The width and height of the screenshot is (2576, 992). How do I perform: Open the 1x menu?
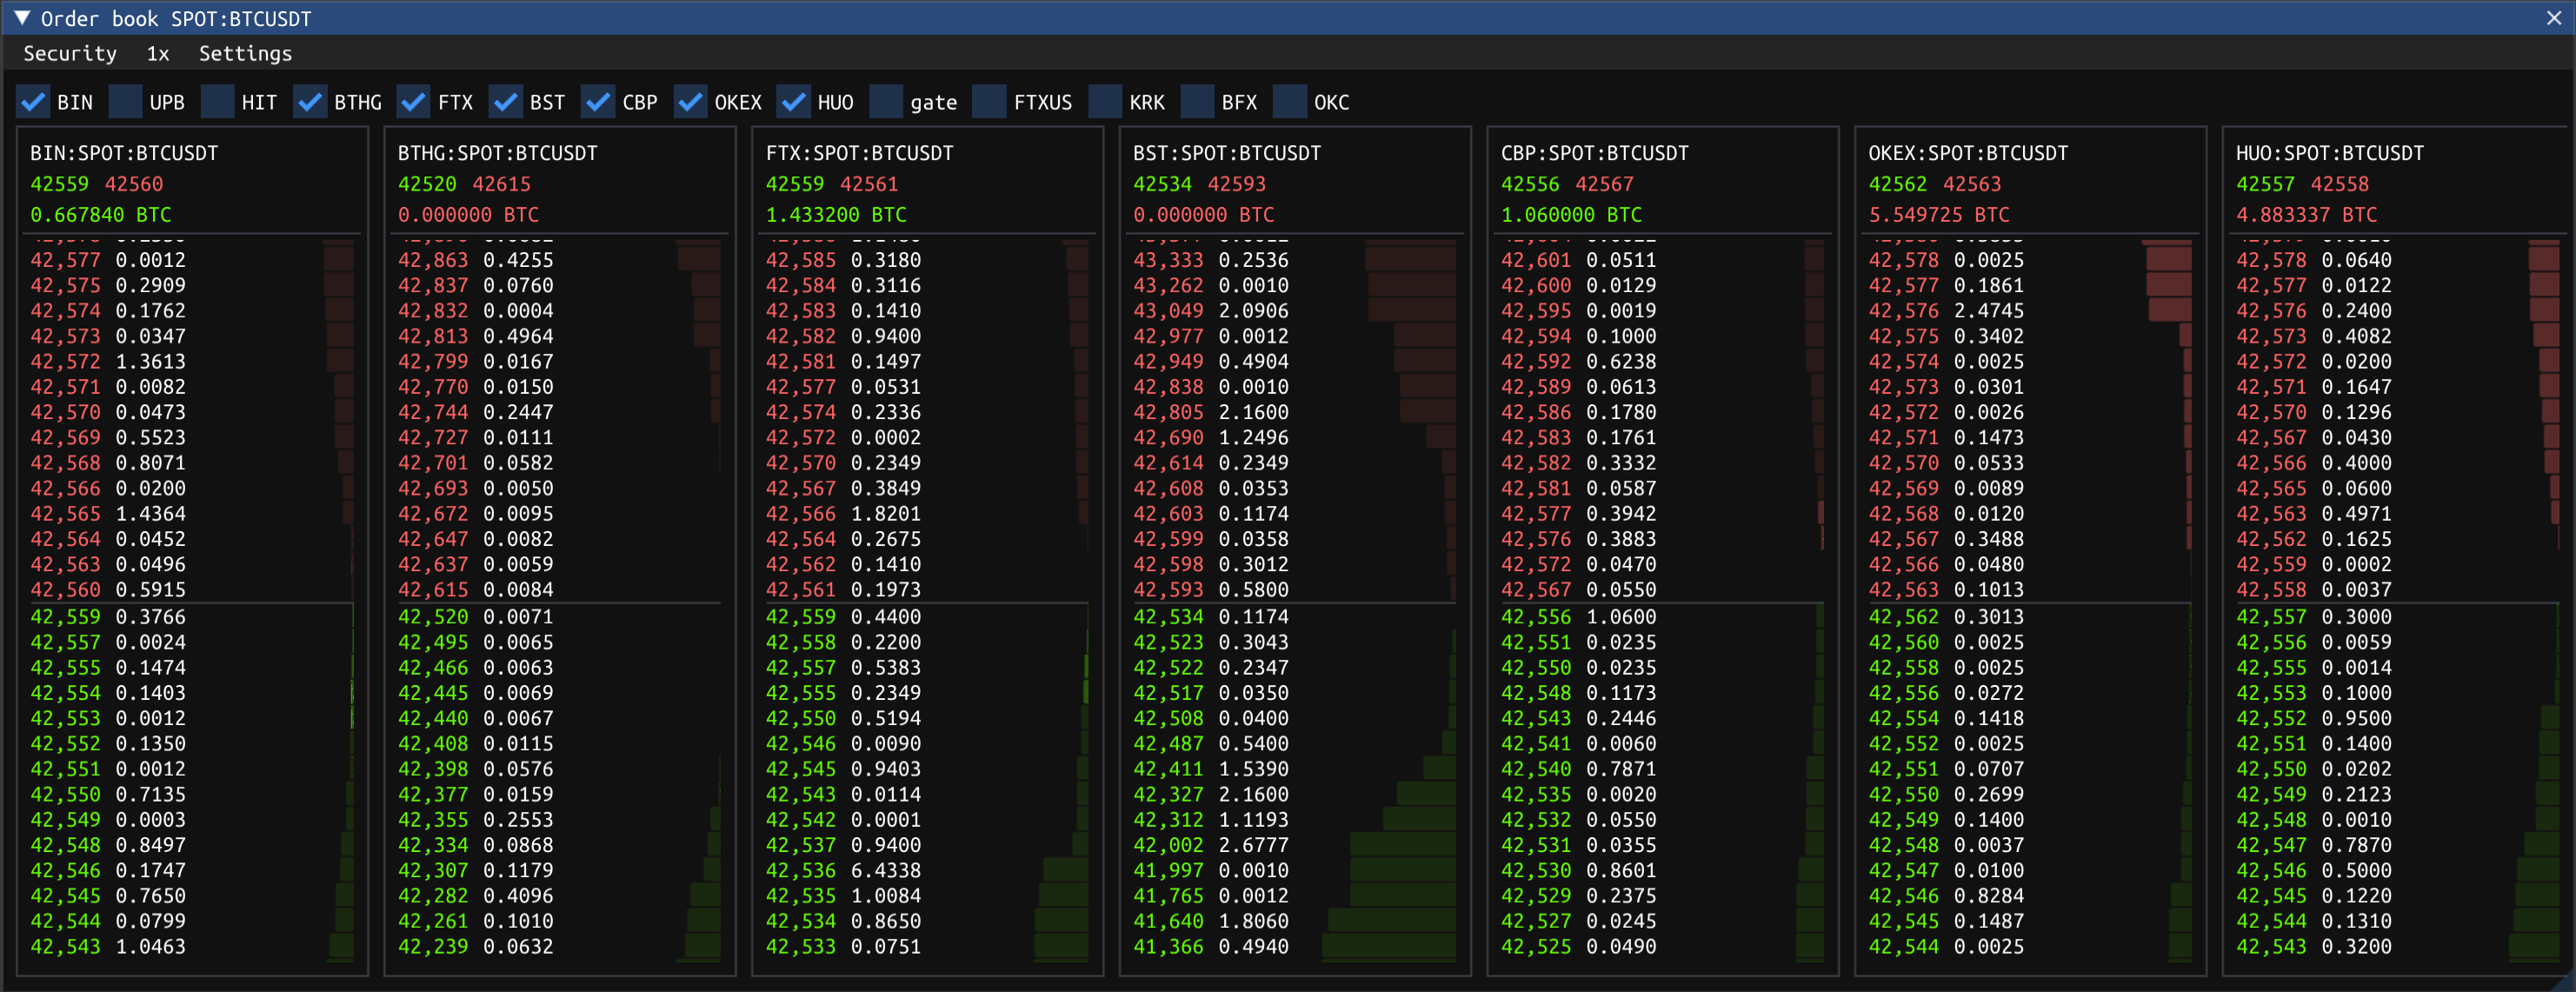click(x=158, y=54)
